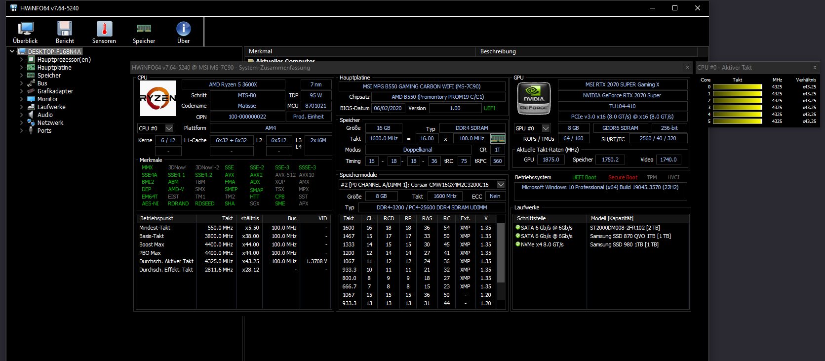Screen dimensions: 825x361
Task: Click the Hauptprozessor(en) CPU icon in the tree
Action: [31, 59]
